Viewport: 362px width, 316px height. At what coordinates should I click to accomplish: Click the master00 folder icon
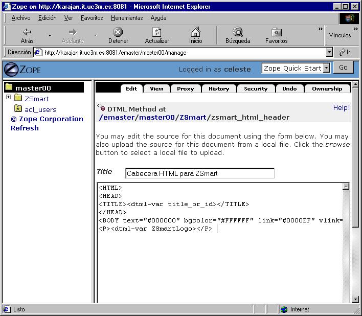9,87
